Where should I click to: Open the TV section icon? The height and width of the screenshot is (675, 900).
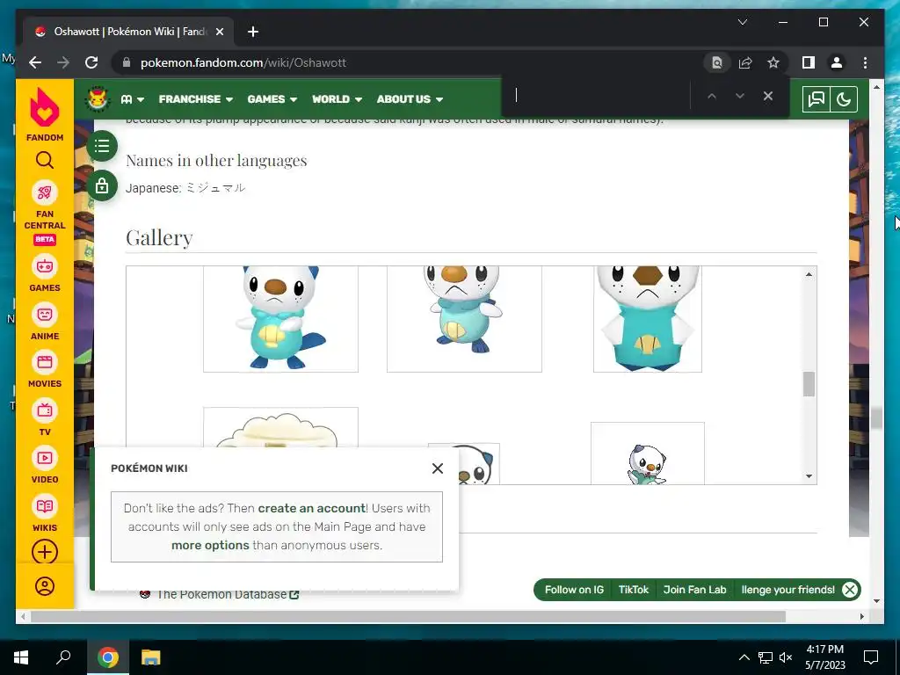[x=45, y=410]
